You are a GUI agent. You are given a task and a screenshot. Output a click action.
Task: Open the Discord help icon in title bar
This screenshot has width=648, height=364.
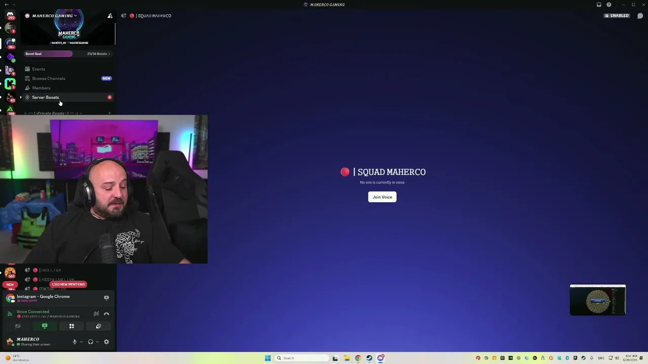[x=609, y=5]
